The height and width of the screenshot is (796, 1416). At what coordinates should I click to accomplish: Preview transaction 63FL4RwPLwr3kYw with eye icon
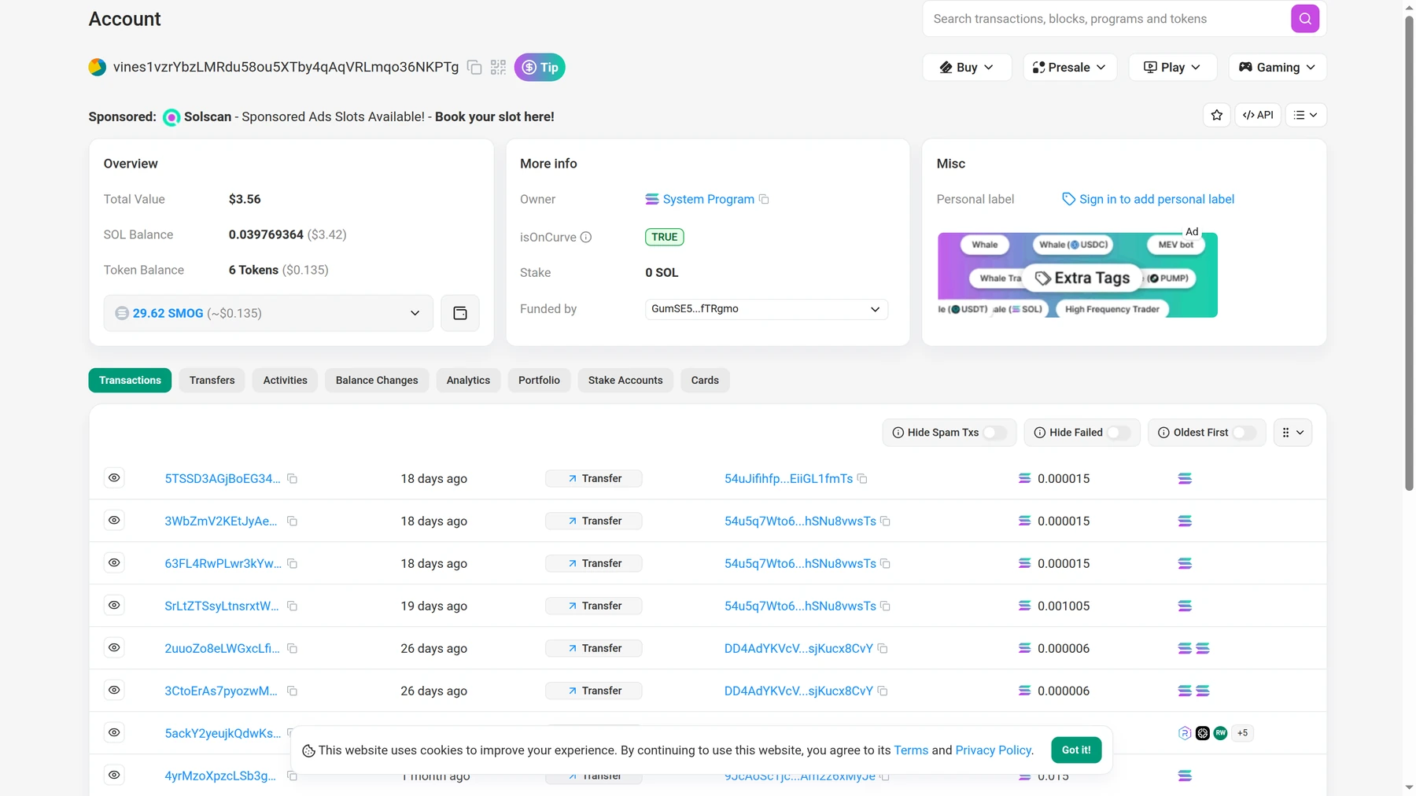tap(114, 563)
